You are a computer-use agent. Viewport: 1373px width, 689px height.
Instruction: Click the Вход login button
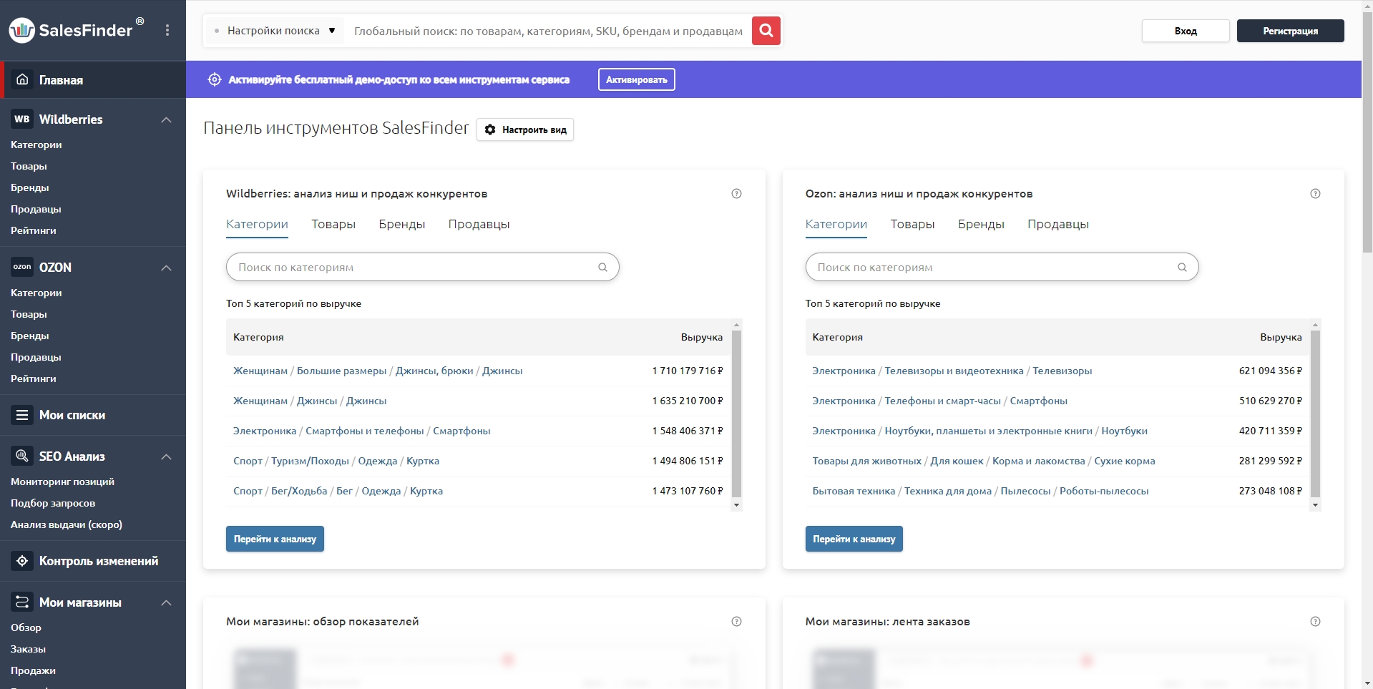point(1186,31)
